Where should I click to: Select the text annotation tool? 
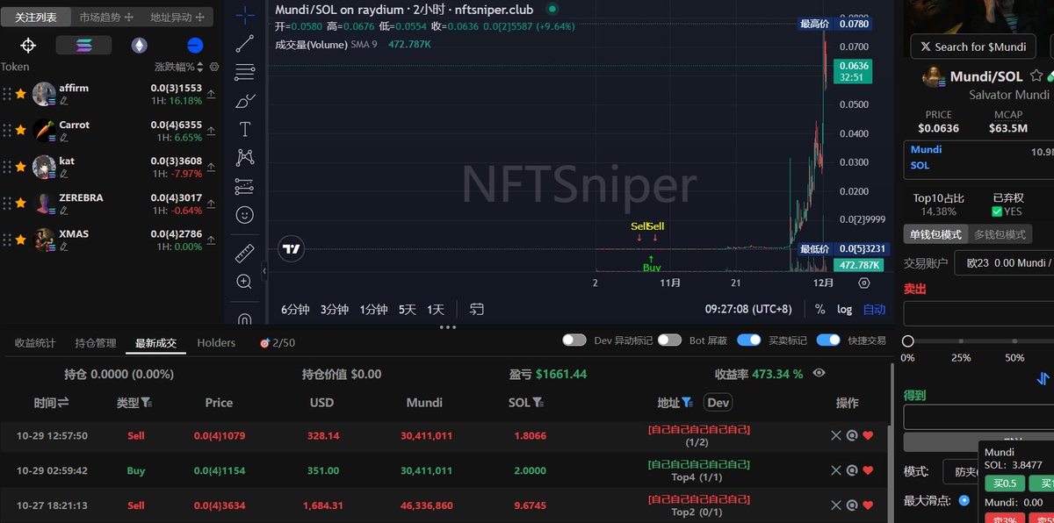point(245,130)
